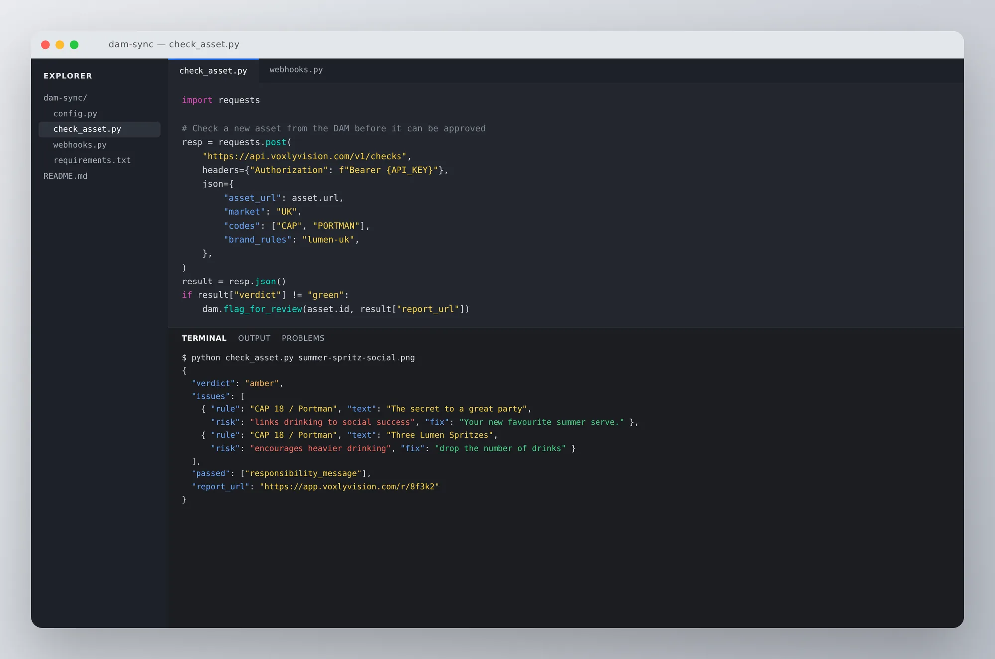Switch to the OUTPUT panel tab
This screenshot has width=995, height=659.
click(254, 338)
